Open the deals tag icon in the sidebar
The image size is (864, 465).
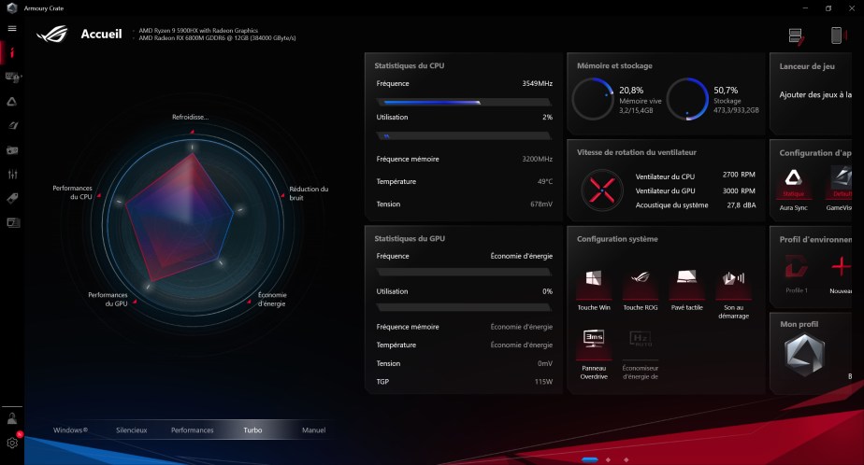click(12, 198)
